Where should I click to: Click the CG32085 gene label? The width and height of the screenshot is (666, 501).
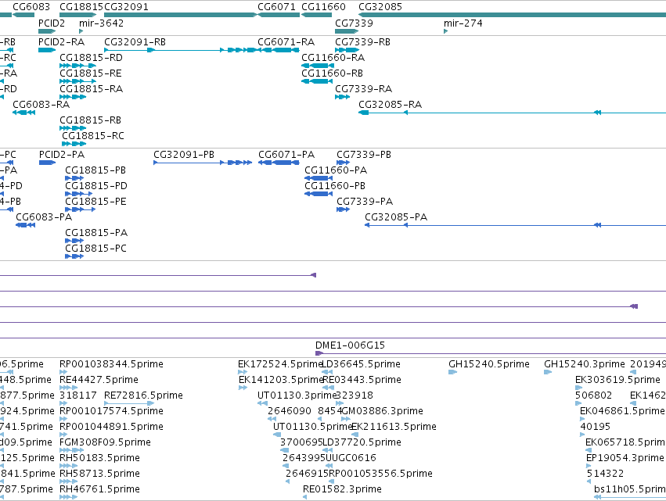[380, 7]
